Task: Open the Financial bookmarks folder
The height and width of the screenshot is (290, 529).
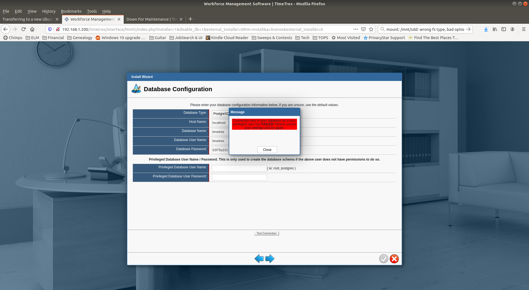Action: tap(53, 38)
